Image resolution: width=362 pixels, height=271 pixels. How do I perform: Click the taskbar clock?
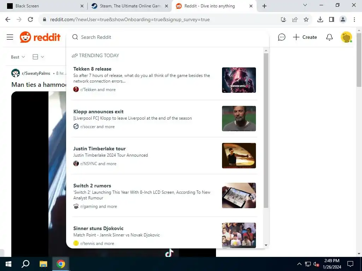point(332,264)
